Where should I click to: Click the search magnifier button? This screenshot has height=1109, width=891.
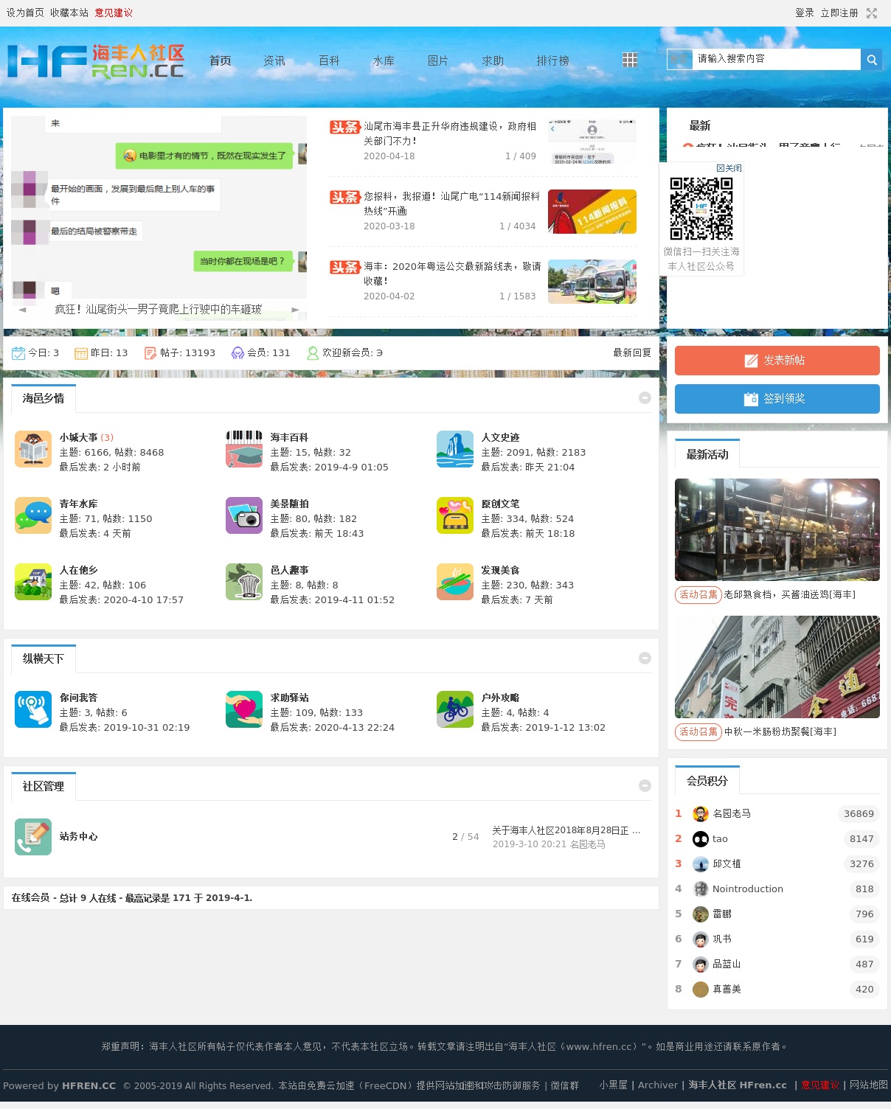point(871,60)
